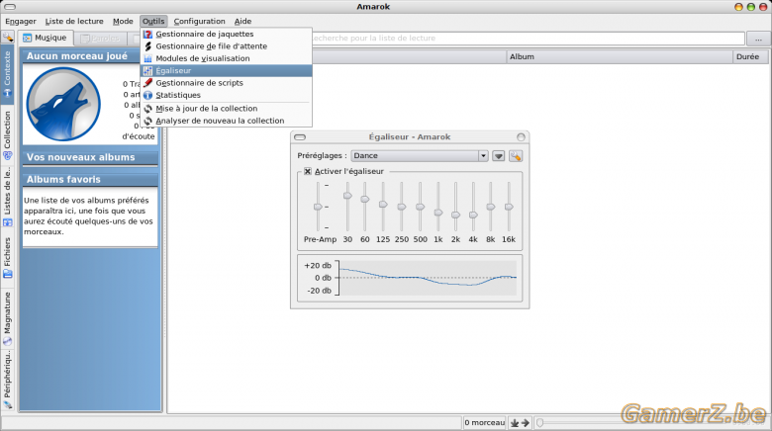Open the Aide menu
This screenshot has width=772, height=431.
(242, 21)
